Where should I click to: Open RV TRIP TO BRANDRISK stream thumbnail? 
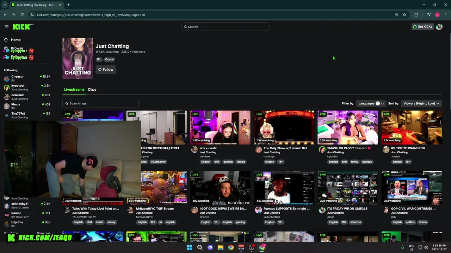(412, 128)
